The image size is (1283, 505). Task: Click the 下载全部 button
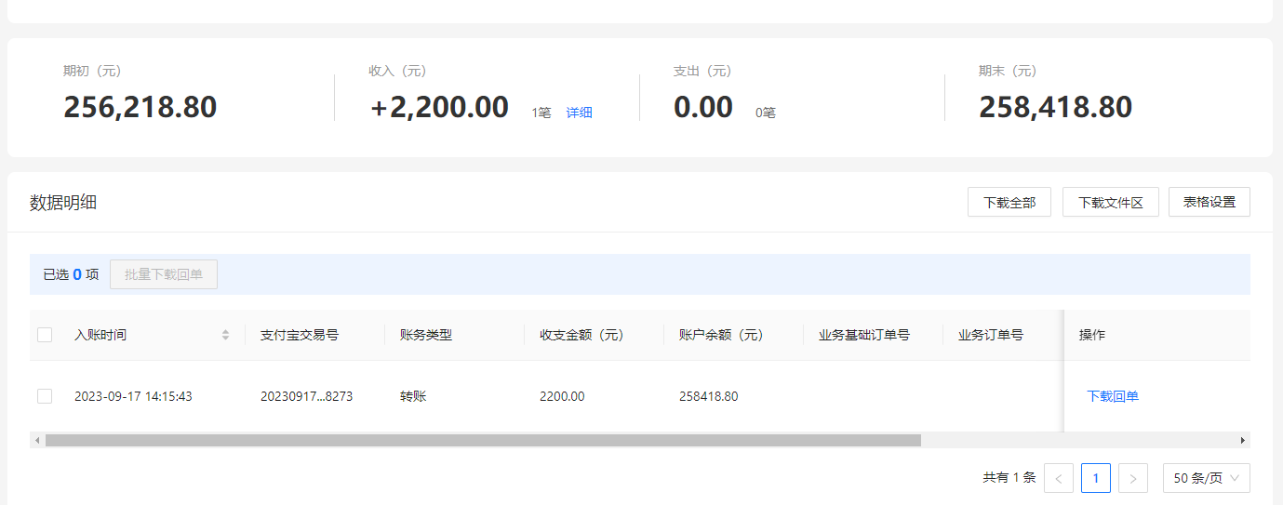coord(1009,202)
